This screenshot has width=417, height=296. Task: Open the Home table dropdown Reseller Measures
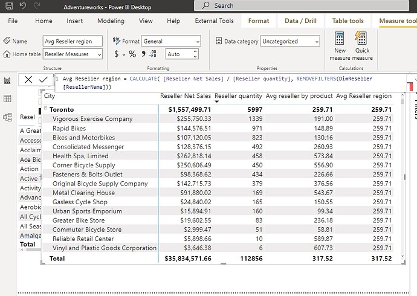click(x=73, y=54)
